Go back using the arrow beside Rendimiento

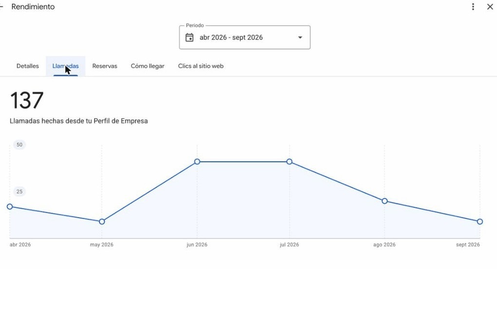pos(1,6)
